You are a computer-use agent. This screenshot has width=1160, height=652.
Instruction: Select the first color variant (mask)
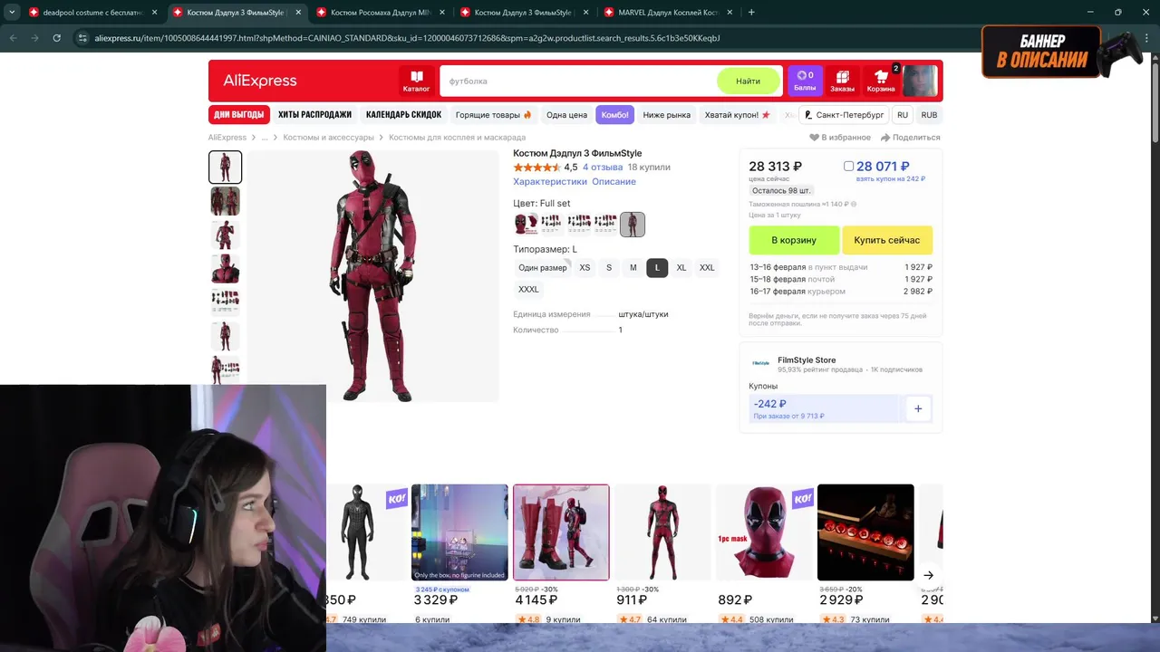coord(526,224)
